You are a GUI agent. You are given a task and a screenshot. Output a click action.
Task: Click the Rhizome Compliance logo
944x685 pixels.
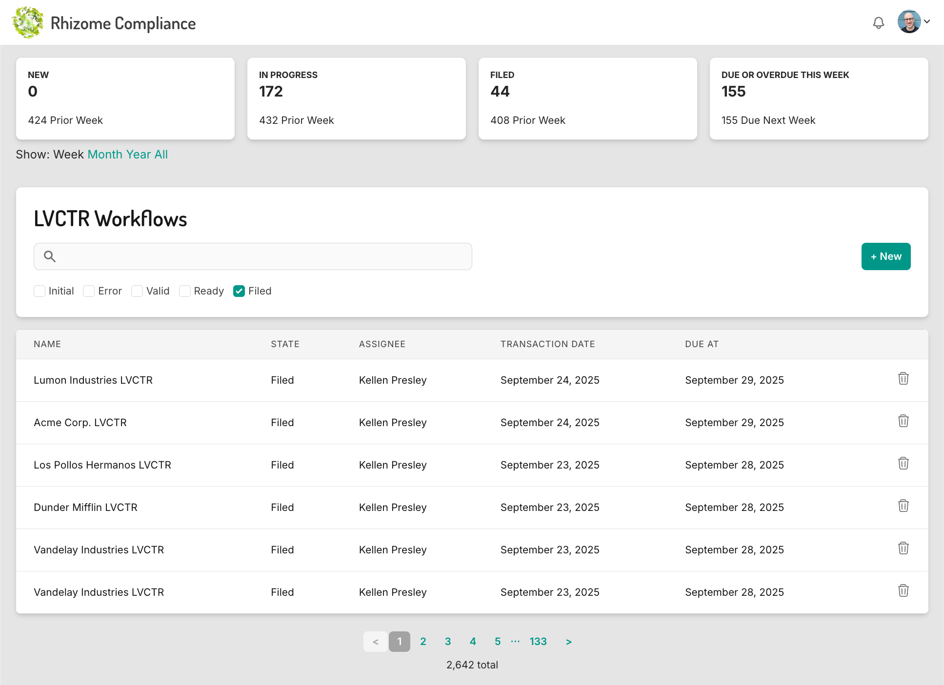coord(28,23)
